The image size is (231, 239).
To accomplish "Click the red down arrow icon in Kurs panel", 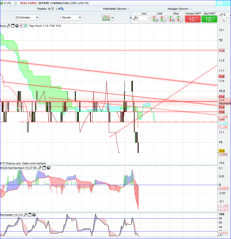I will tap(21, 26).
